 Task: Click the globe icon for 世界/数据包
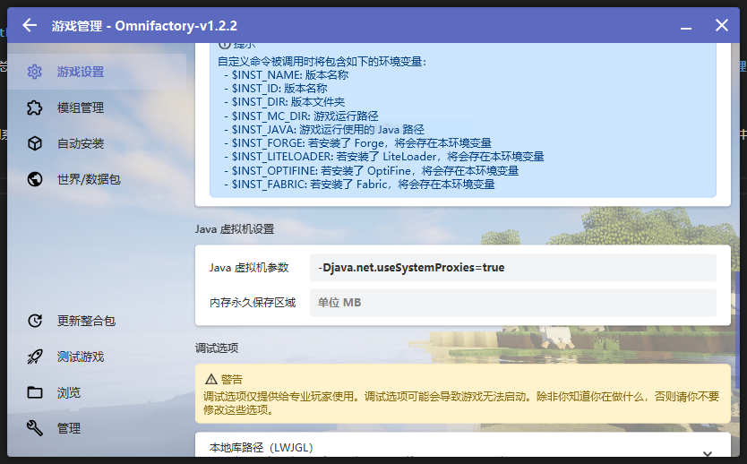click(x=35, y=179)
